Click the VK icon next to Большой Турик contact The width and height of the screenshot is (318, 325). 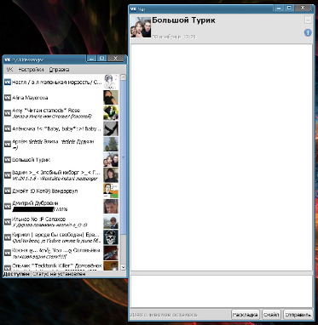tap(8, 160)
